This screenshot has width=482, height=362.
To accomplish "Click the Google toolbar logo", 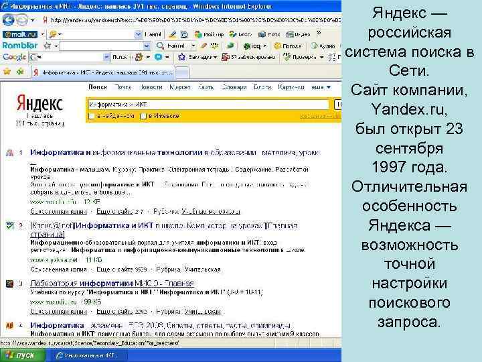I will coord(14,57).
